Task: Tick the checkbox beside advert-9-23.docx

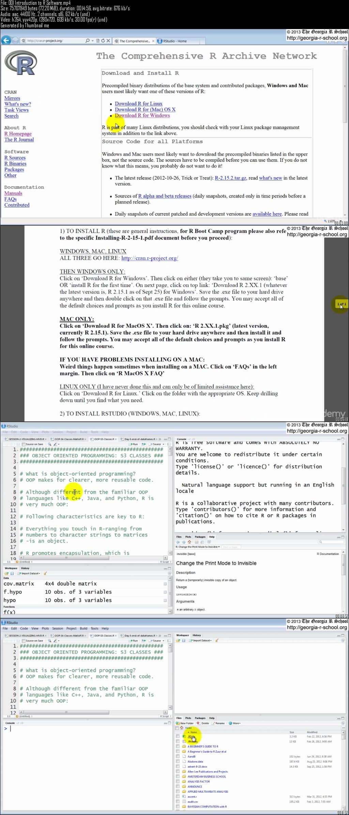Action: (178, 766)
